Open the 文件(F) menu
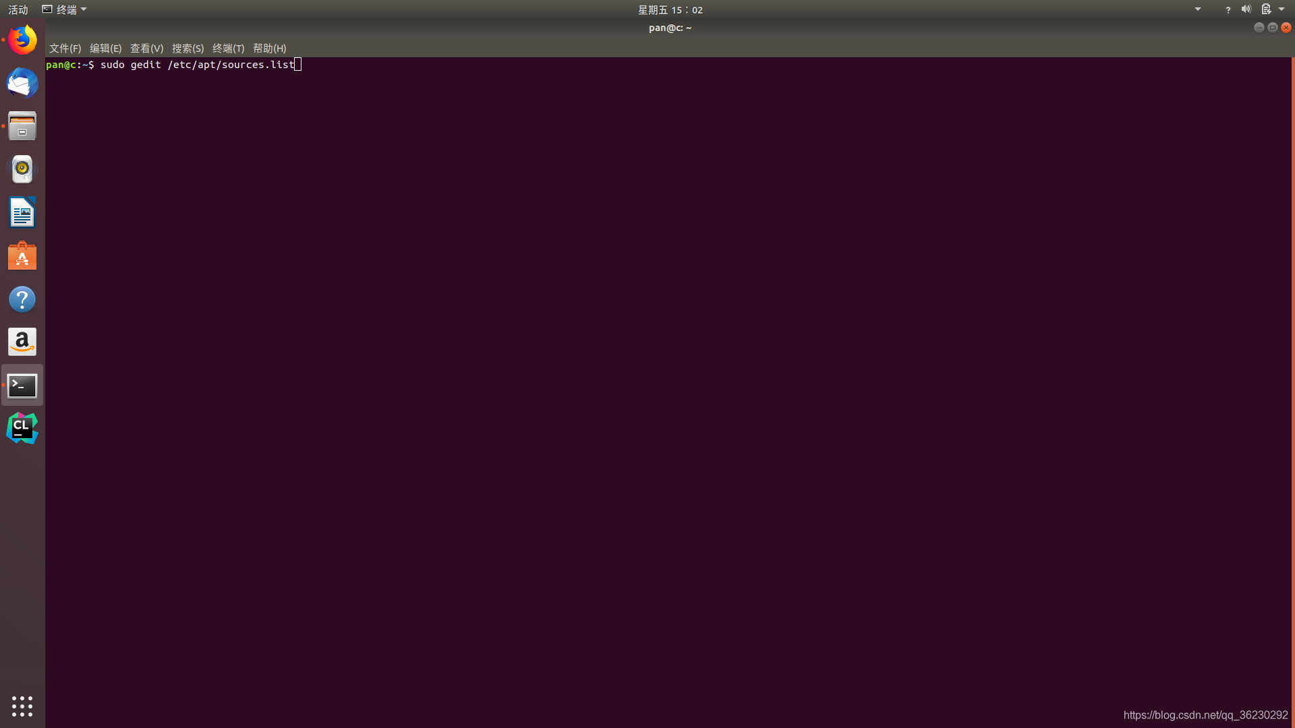Viewport: 1295px width, 728px height. [65, 49]
